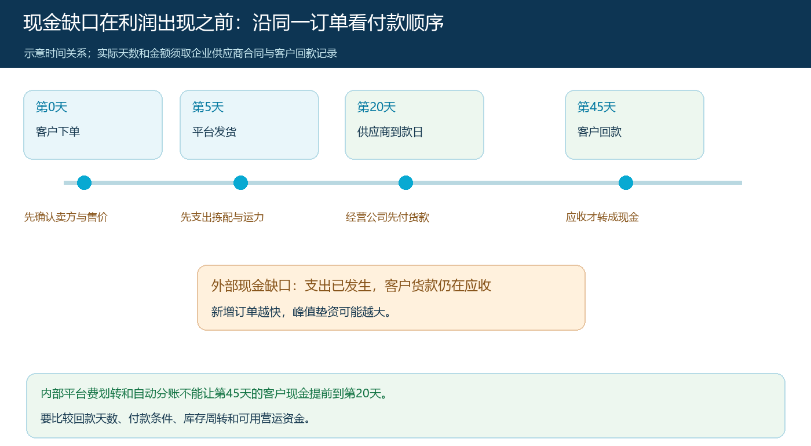Image resolution: width=811 pixels, height=446 pixels.
Task: Click the caption 先确认卖方与售价
Action: coord(66,217)
